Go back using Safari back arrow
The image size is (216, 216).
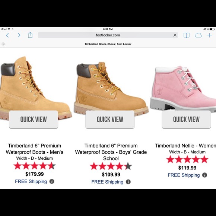click(x=7, y=35)
